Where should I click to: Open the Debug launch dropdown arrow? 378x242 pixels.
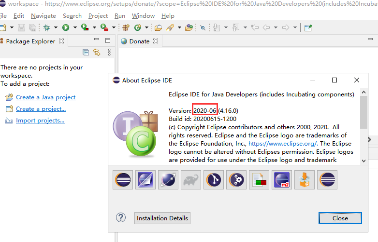[x=56, y=27]
